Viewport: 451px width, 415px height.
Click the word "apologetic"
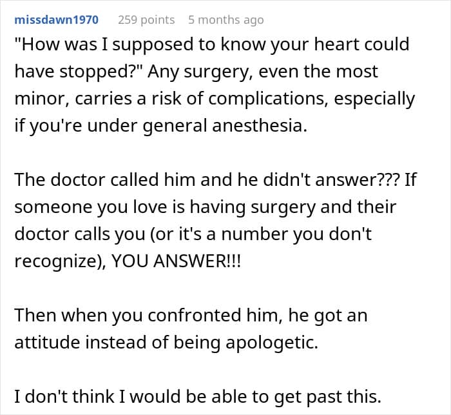tap(271, 342)
